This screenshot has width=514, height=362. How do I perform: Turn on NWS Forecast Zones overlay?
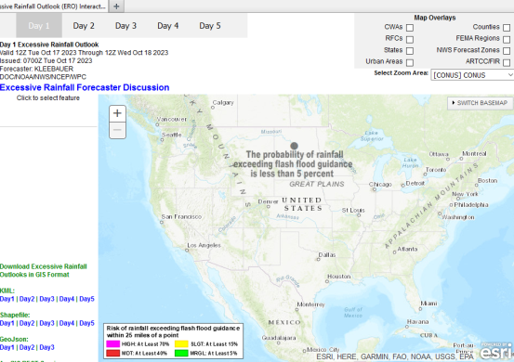(507, 51)
